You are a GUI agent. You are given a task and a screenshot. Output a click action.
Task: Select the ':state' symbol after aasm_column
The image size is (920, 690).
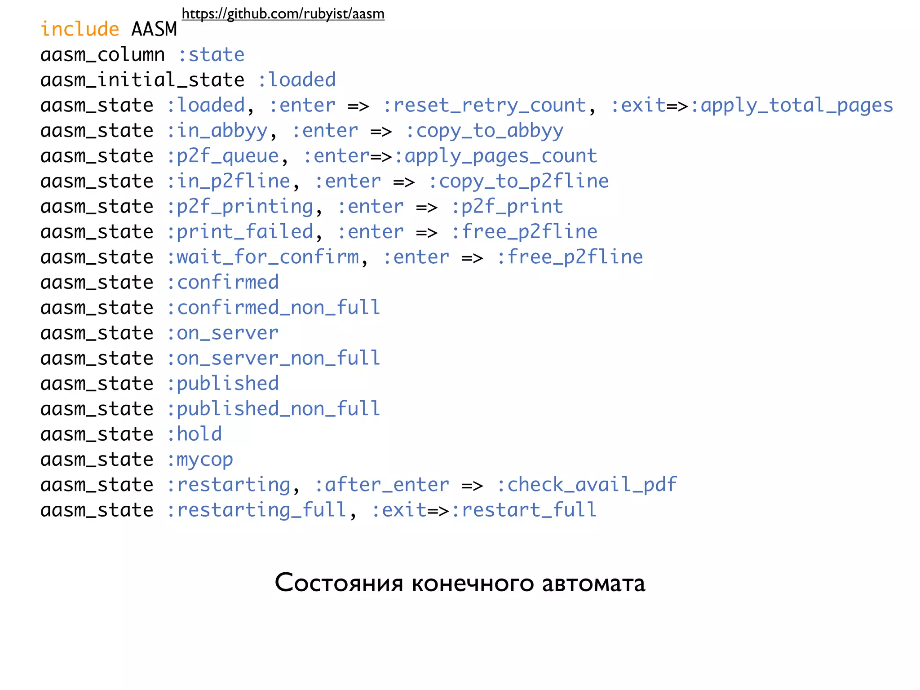tap(211, 55)
